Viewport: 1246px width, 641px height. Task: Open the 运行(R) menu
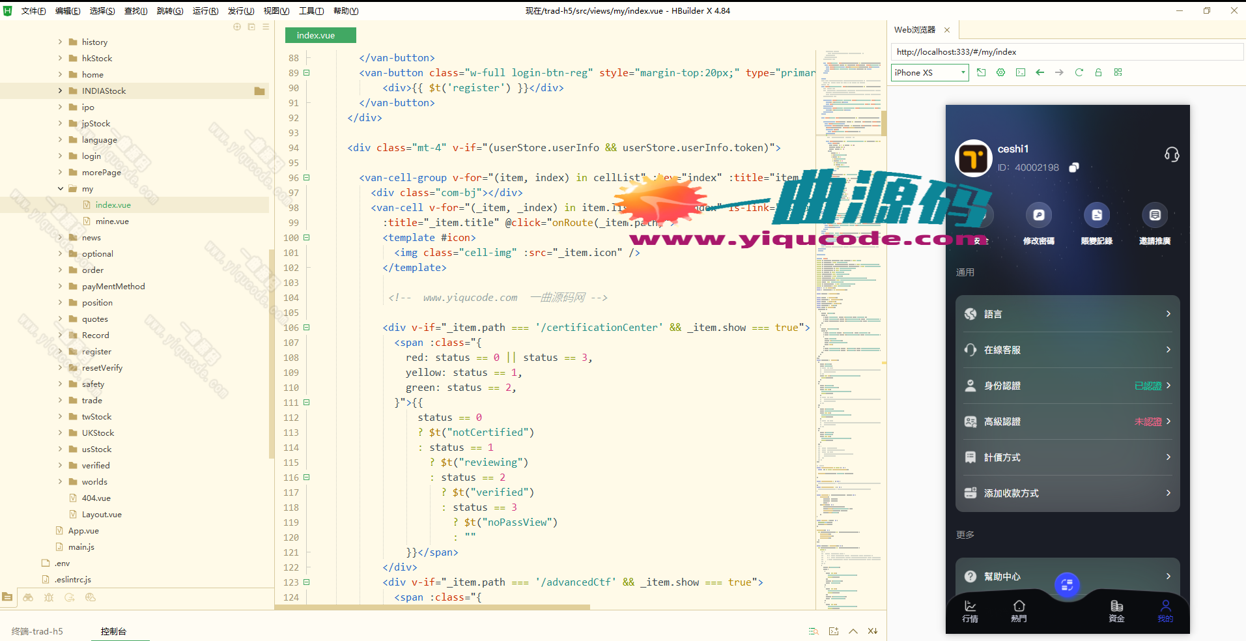tap(205, 11)
